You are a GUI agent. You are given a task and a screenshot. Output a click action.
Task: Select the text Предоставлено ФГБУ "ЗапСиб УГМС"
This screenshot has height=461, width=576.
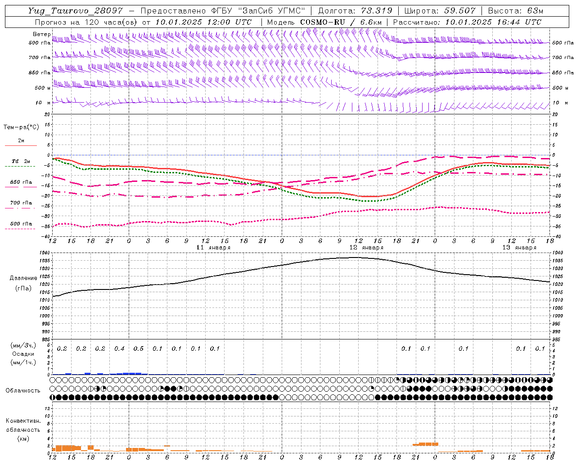(x=223, y=11)
